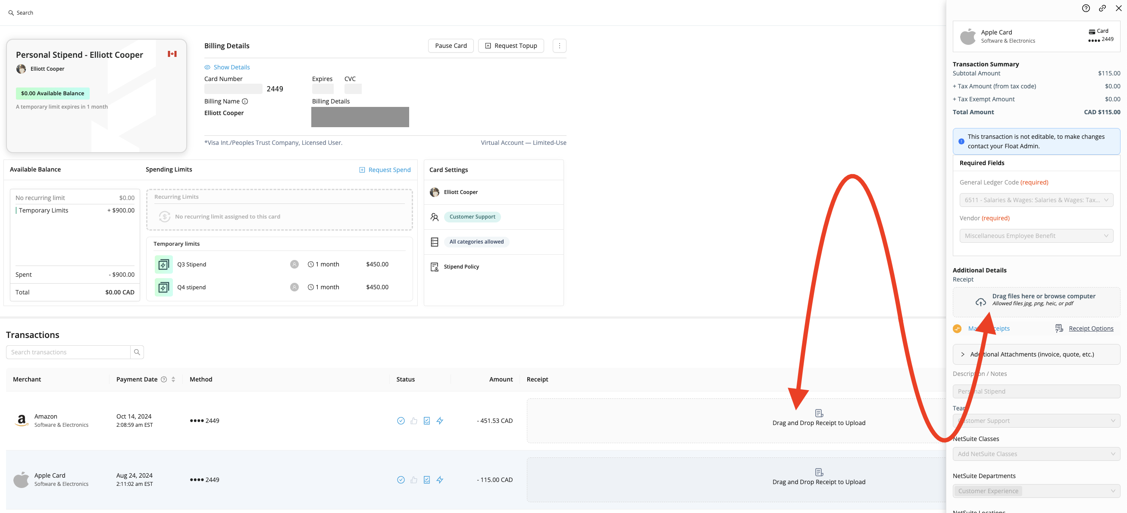Click Billing Name info icon
This screenshot has width=1127, height=513.
click(x=245, y=101)
